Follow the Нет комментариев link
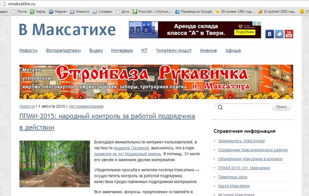The height and width of the screenshot is (196, 309). (86, 107)
